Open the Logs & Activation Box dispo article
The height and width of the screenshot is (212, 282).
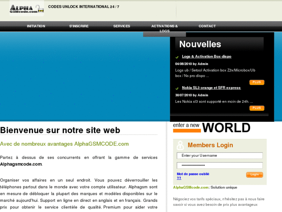207,56
